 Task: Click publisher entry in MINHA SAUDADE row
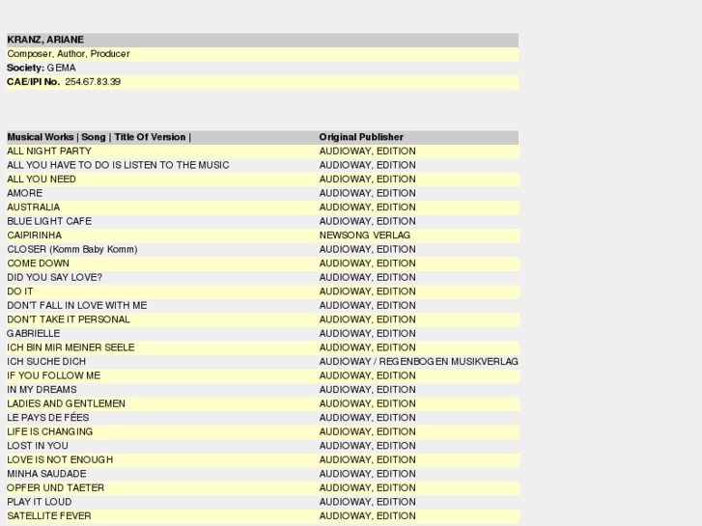click(x=368, y=474)
